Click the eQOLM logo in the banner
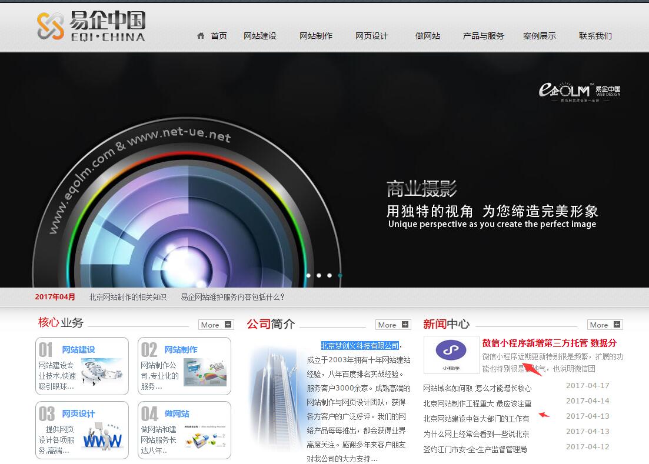The image size is (649, 464). 580,91
